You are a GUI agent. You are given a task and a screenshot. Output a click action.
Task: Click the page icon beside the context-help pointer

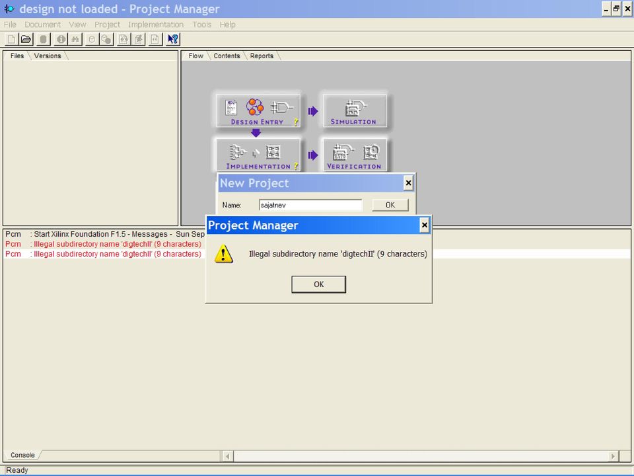tap(155, 39)
